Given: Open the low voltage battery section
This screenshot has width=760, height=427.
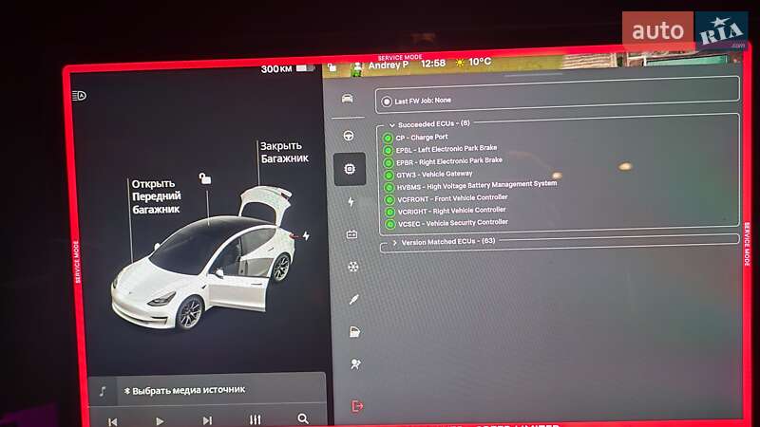Looking at the screenshot, I should tap(351, 234).
